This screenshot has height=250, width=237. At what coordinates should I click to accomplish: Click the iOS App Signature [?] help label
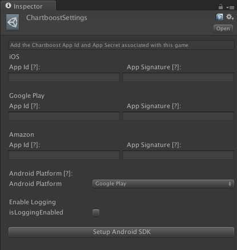coord(154,67)
